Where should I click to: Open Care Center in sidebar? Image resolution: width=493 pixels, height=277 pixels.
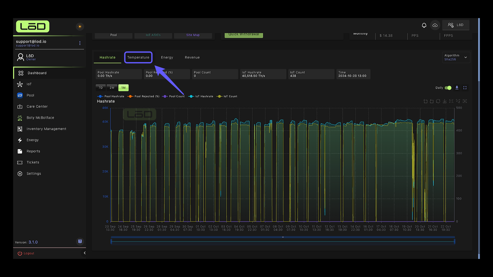(50, 106)
